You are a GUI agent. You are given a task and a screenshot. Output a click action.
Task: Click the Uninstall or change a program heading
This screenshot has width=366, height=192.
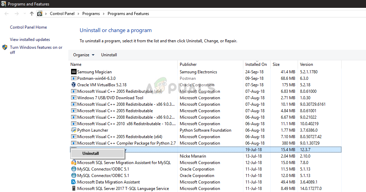click(116, 30)
